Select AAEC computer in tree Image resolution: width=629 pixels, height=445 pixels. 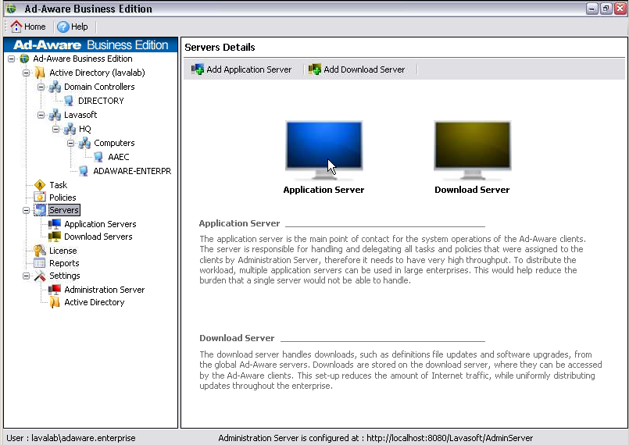pyautogui.click(x=118, y=157)
